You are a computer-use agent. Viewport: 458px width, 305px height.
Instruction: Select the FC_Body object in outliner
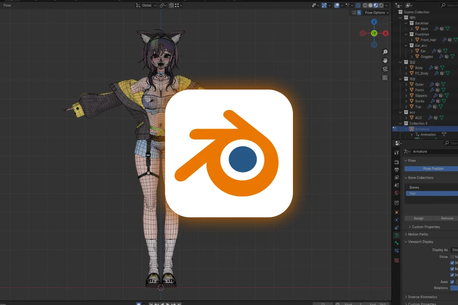coord(421,73)
